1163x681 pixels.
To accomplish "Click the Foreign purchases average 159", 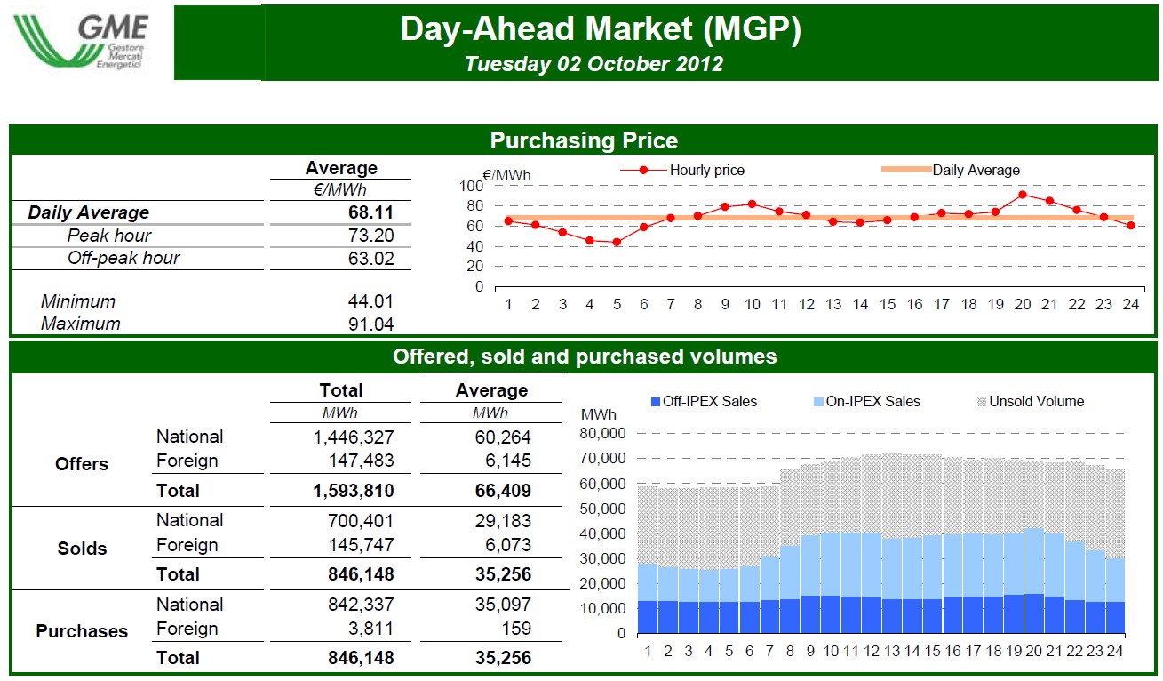I will (517, 629).
